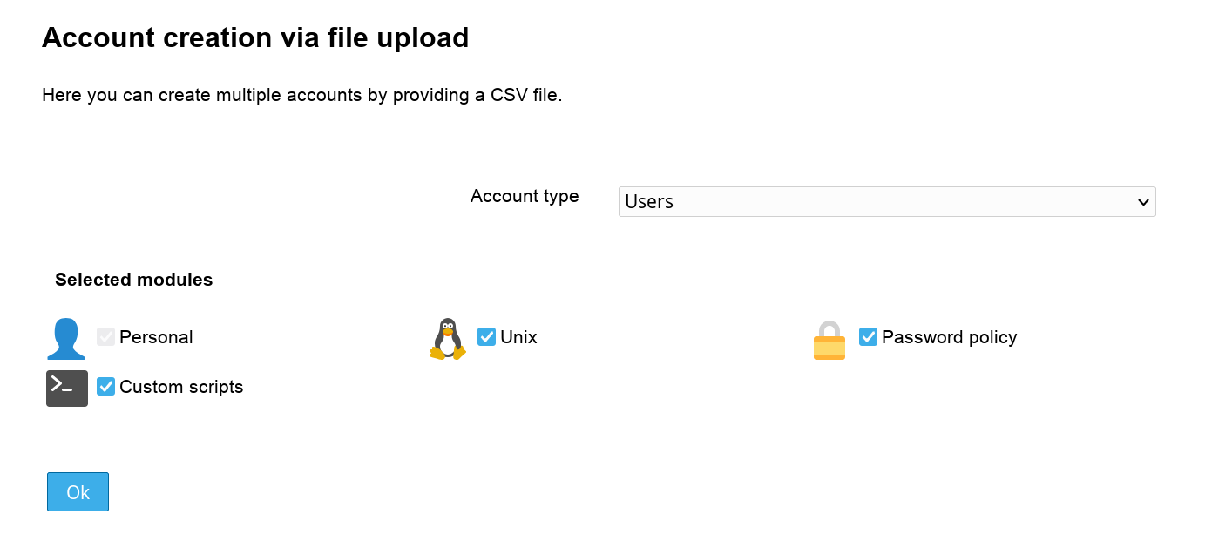Click the dotted divider under Selected modules
The width and height of the screenshot is (1212, 541).
[x=596, y=294]
